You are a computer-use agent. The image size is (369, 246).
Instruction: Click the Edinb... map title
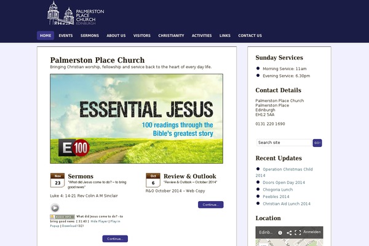pos(266,232)
